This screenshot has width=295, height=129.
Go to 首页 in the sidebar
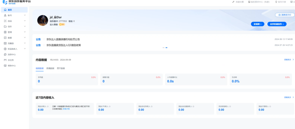pos(14,10)
